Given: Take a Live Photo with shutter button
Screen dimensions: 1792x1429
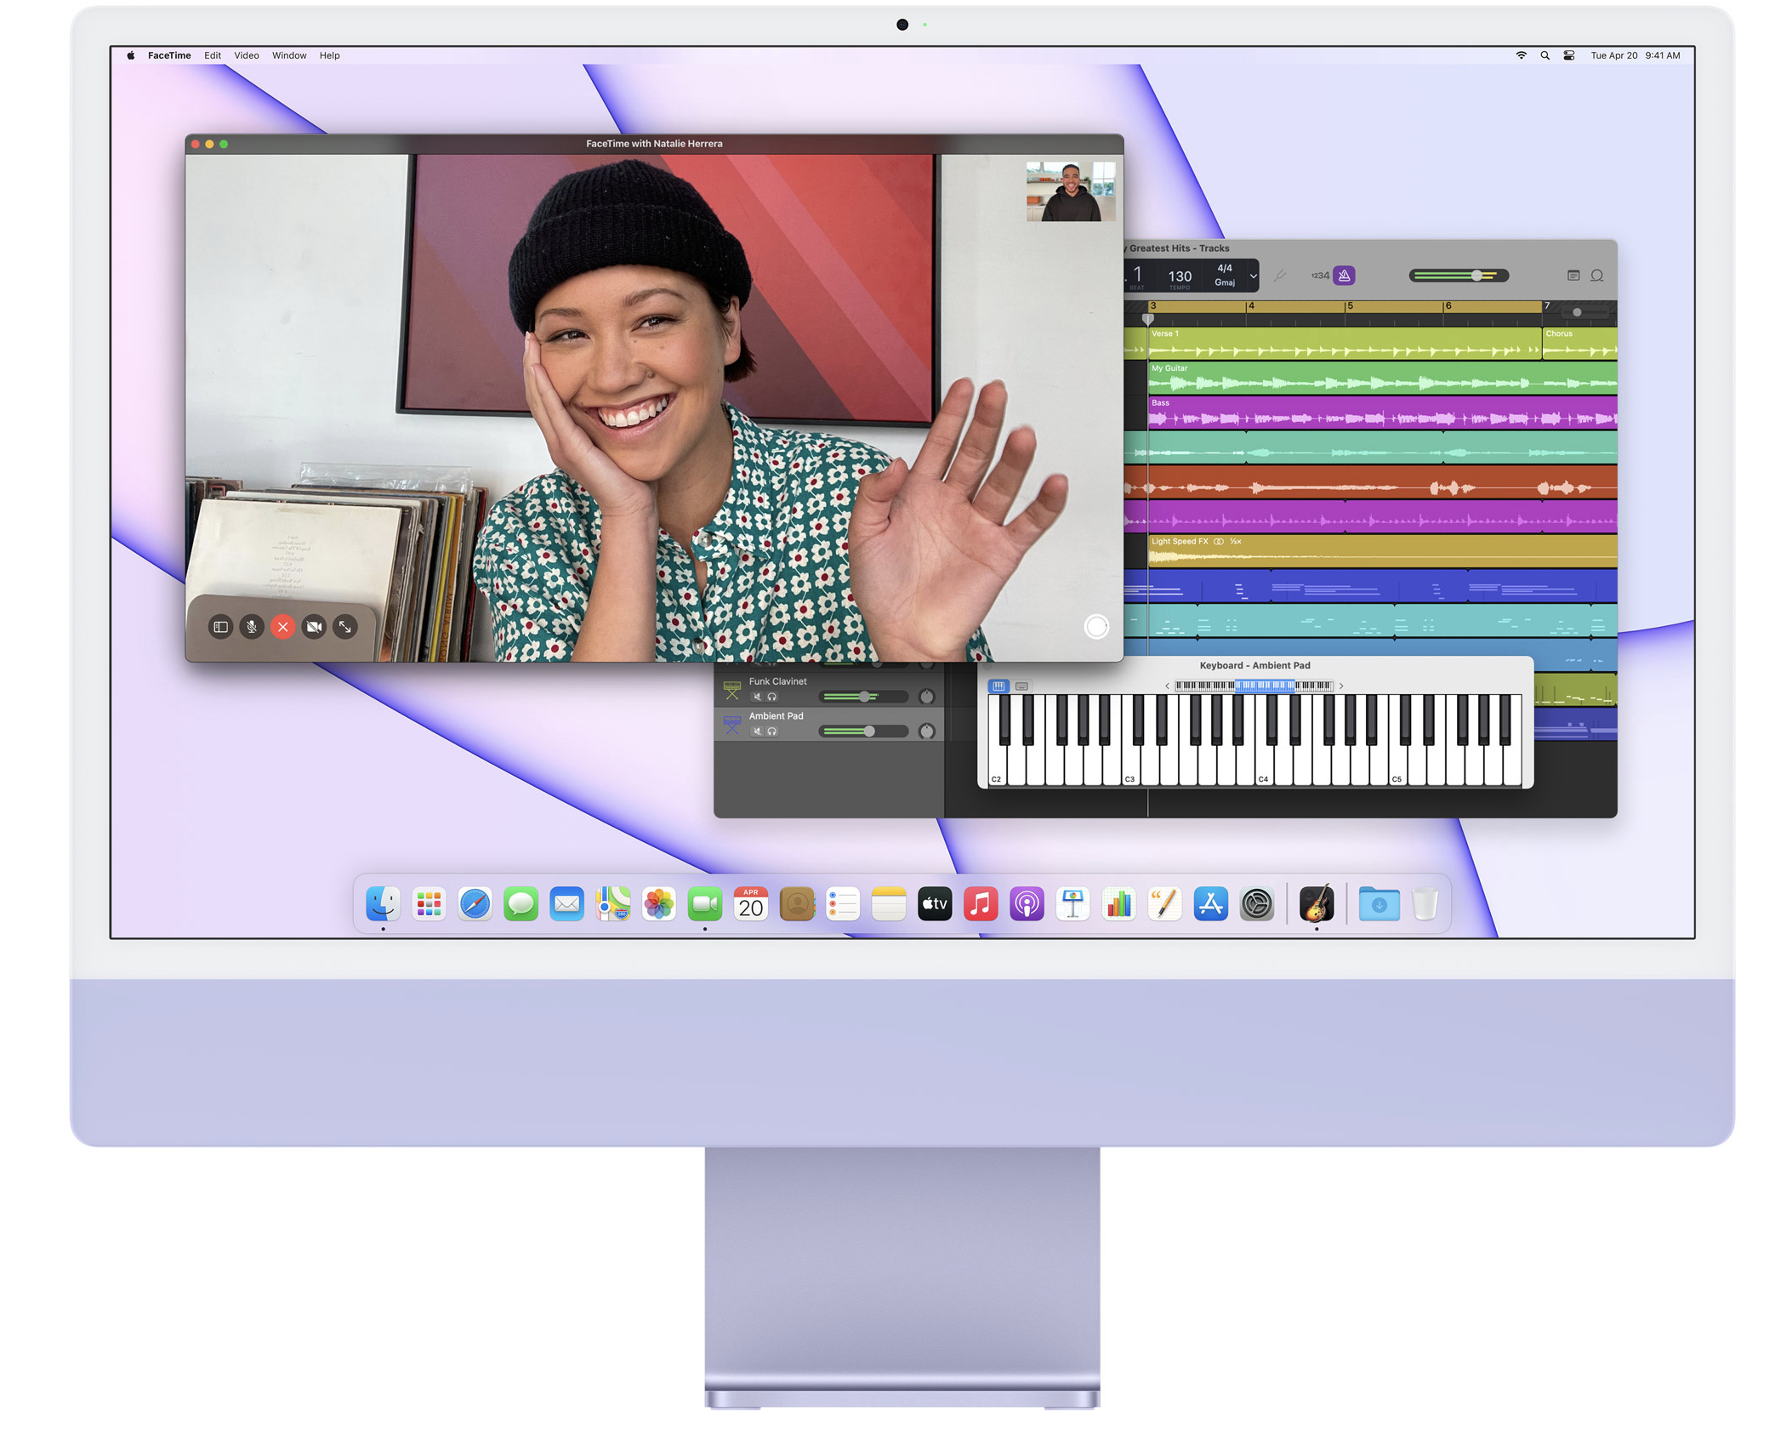Looking at the screenshot, I should click(1096, 627).
